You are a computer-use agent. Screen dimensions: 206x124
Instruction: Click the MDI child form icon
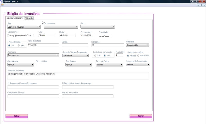(x=2, y=5)
